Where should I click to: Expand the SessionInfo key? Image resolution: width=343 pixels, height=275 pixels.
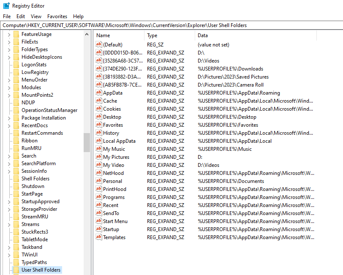[9, 172]
